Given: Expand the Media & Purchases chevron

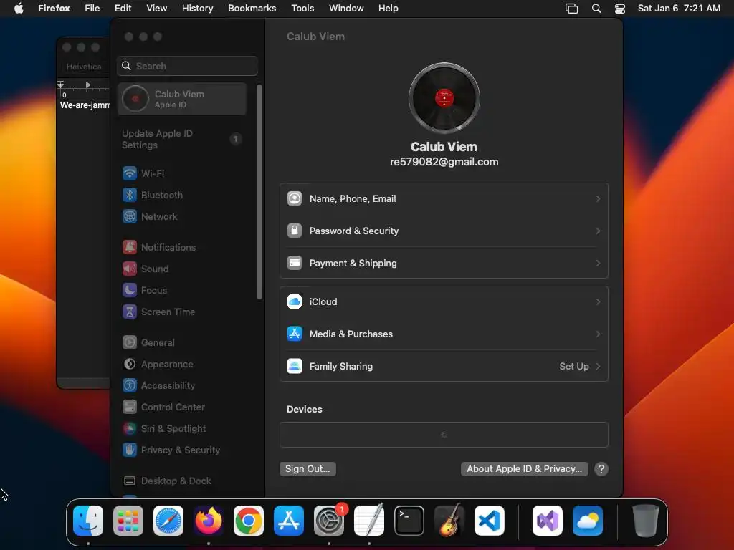Looking at the screenshot, I should pyautogui.click(x=598, y=334).
